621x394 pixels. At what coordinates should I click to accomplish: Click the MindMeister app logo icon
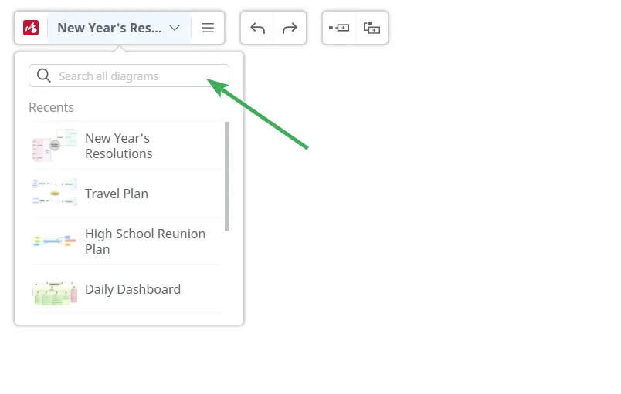tap(31, 28)
